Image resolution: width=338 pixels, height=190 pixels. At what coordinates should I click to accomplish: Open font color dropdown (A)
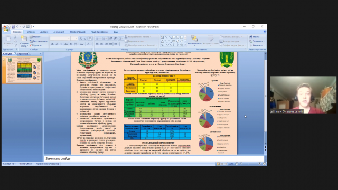click(89, 44)
